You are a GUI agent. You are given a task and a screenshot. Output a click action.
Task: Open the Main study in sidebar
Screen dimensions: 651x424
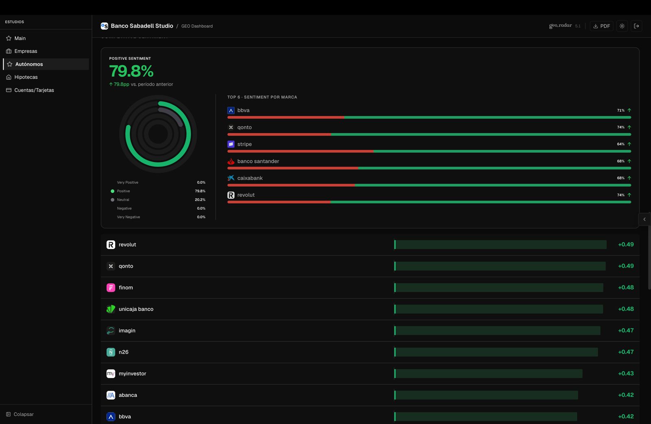[x=20, y=38]
